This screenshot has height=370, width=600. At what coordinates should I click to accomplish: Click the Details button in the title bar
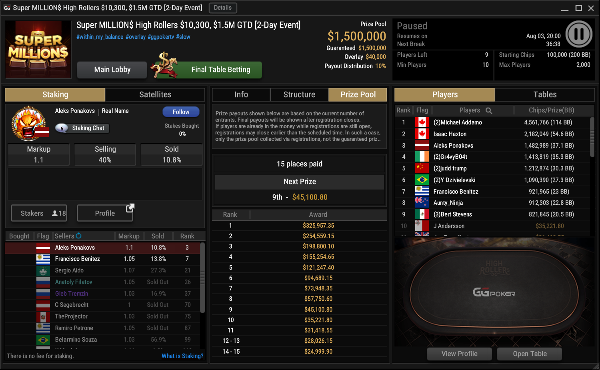pyautogui.click(x=223, y=8)
